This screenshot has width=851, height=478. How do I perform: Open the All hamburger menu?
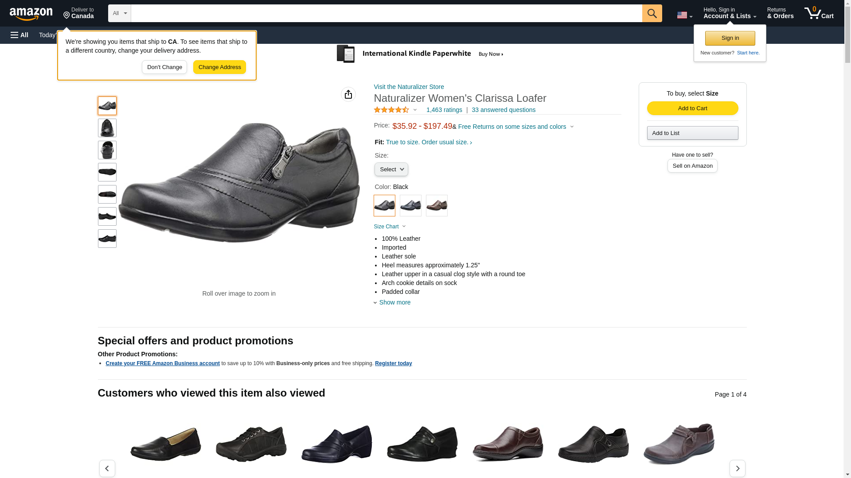[x=20, y=35]
